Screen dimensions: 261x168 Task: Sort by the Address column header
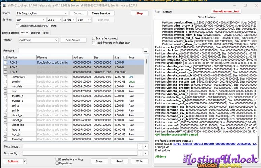[x=83, y=57]
